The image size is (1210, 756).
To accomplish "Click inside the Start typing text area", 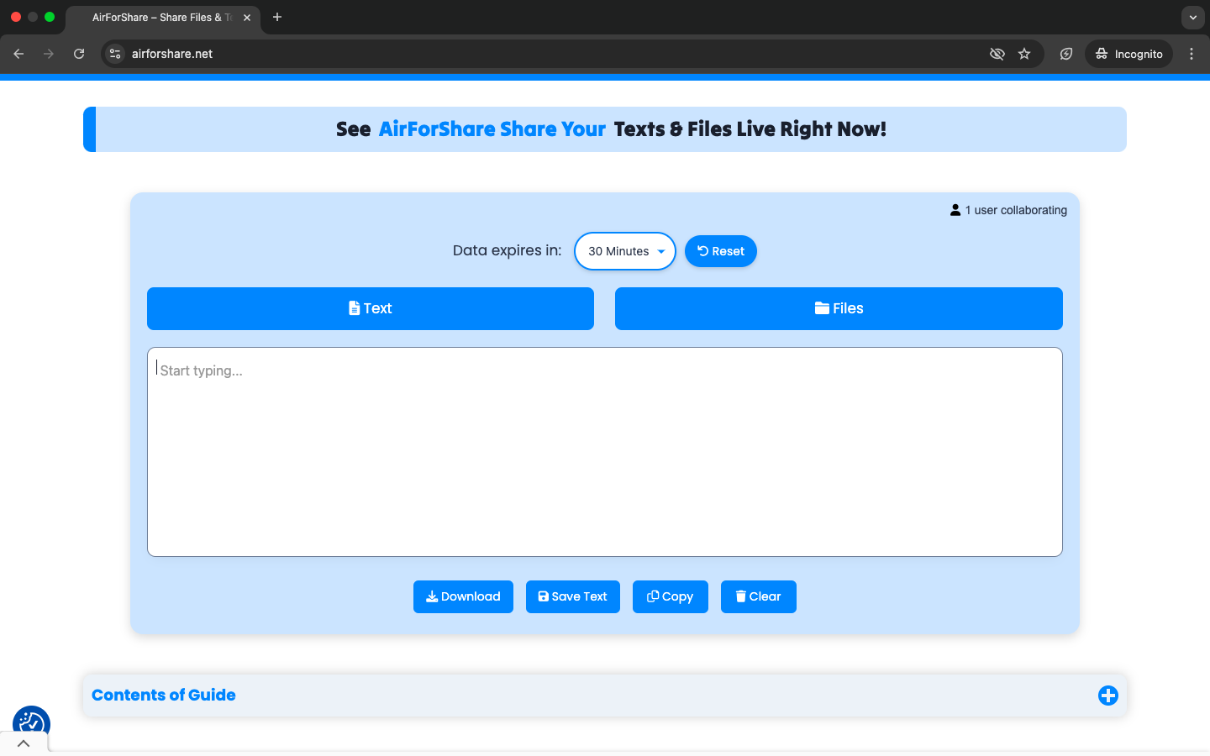I will click(x=605, y=452).
